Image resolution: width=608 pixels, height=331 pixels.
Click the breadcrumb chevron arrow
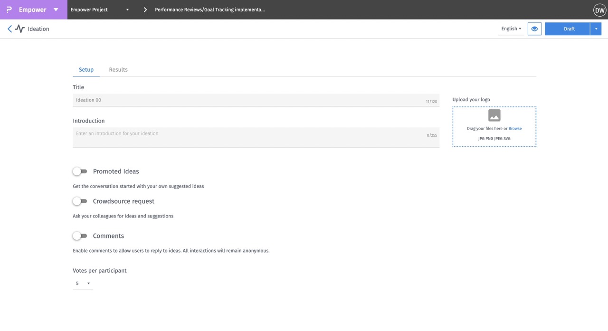click(145, 9)
